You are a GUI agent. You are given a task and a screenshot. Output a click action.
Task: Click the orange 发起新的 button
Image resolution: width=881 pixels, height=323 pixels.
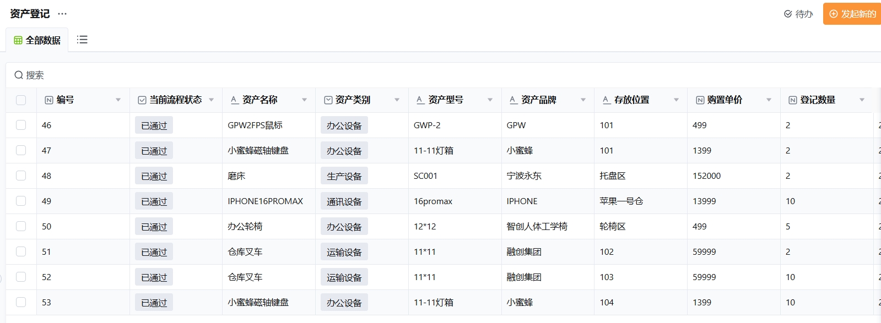click(852, 14)
